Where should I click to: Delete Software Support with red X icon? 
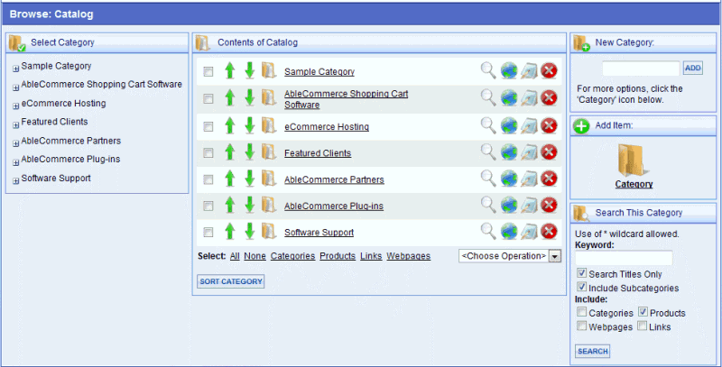(549, 231)
